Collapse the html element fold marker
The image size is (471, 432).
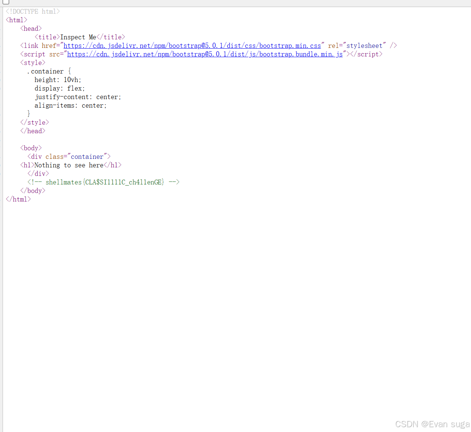(1, 20)
